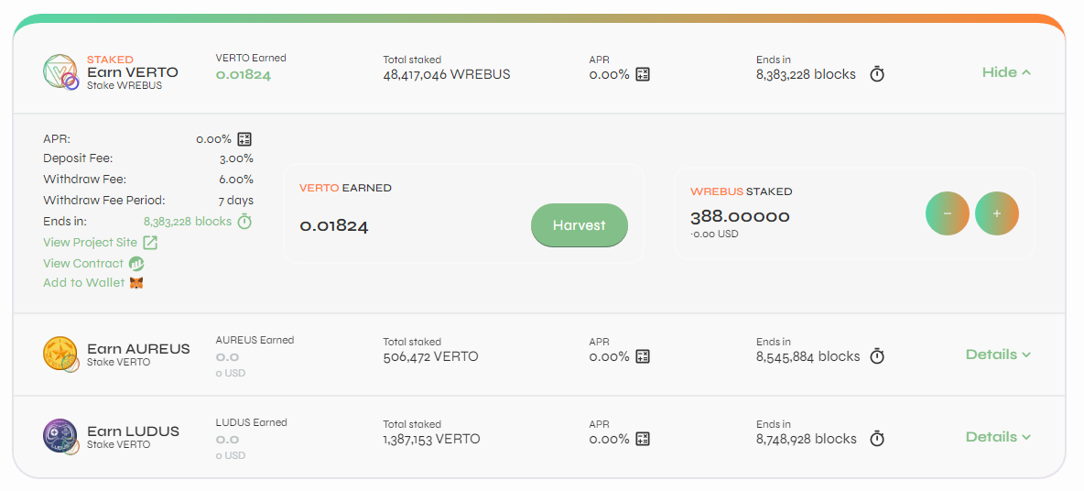Expand Details for Earn LUDUS pool
The width and height of the screenshot is (1084, 491).
coord(998,437)
